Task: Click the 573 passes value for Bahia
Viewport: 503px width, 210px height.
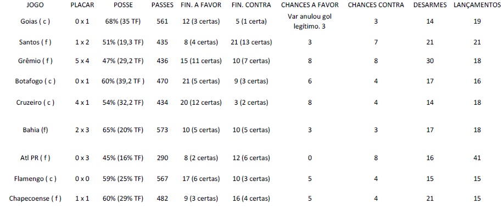Action: click(163, 130)
